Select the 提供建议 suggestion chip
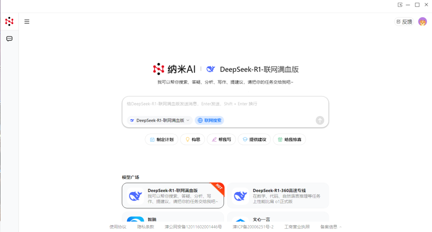This screenshot has height=232, width=432. click(254, 140)
